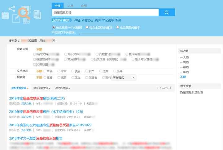Open 按阅读量排序 sort dropdown
The width and height of the screenshot is (223, 150).
(42, 88)
